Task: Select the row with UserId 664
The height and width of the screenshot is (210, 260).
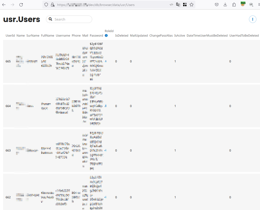Action: [8, 106]
